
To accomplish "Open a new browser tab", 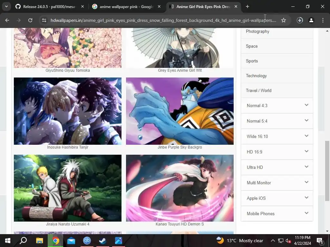I will pyautogui.click(x=247, y=7).
